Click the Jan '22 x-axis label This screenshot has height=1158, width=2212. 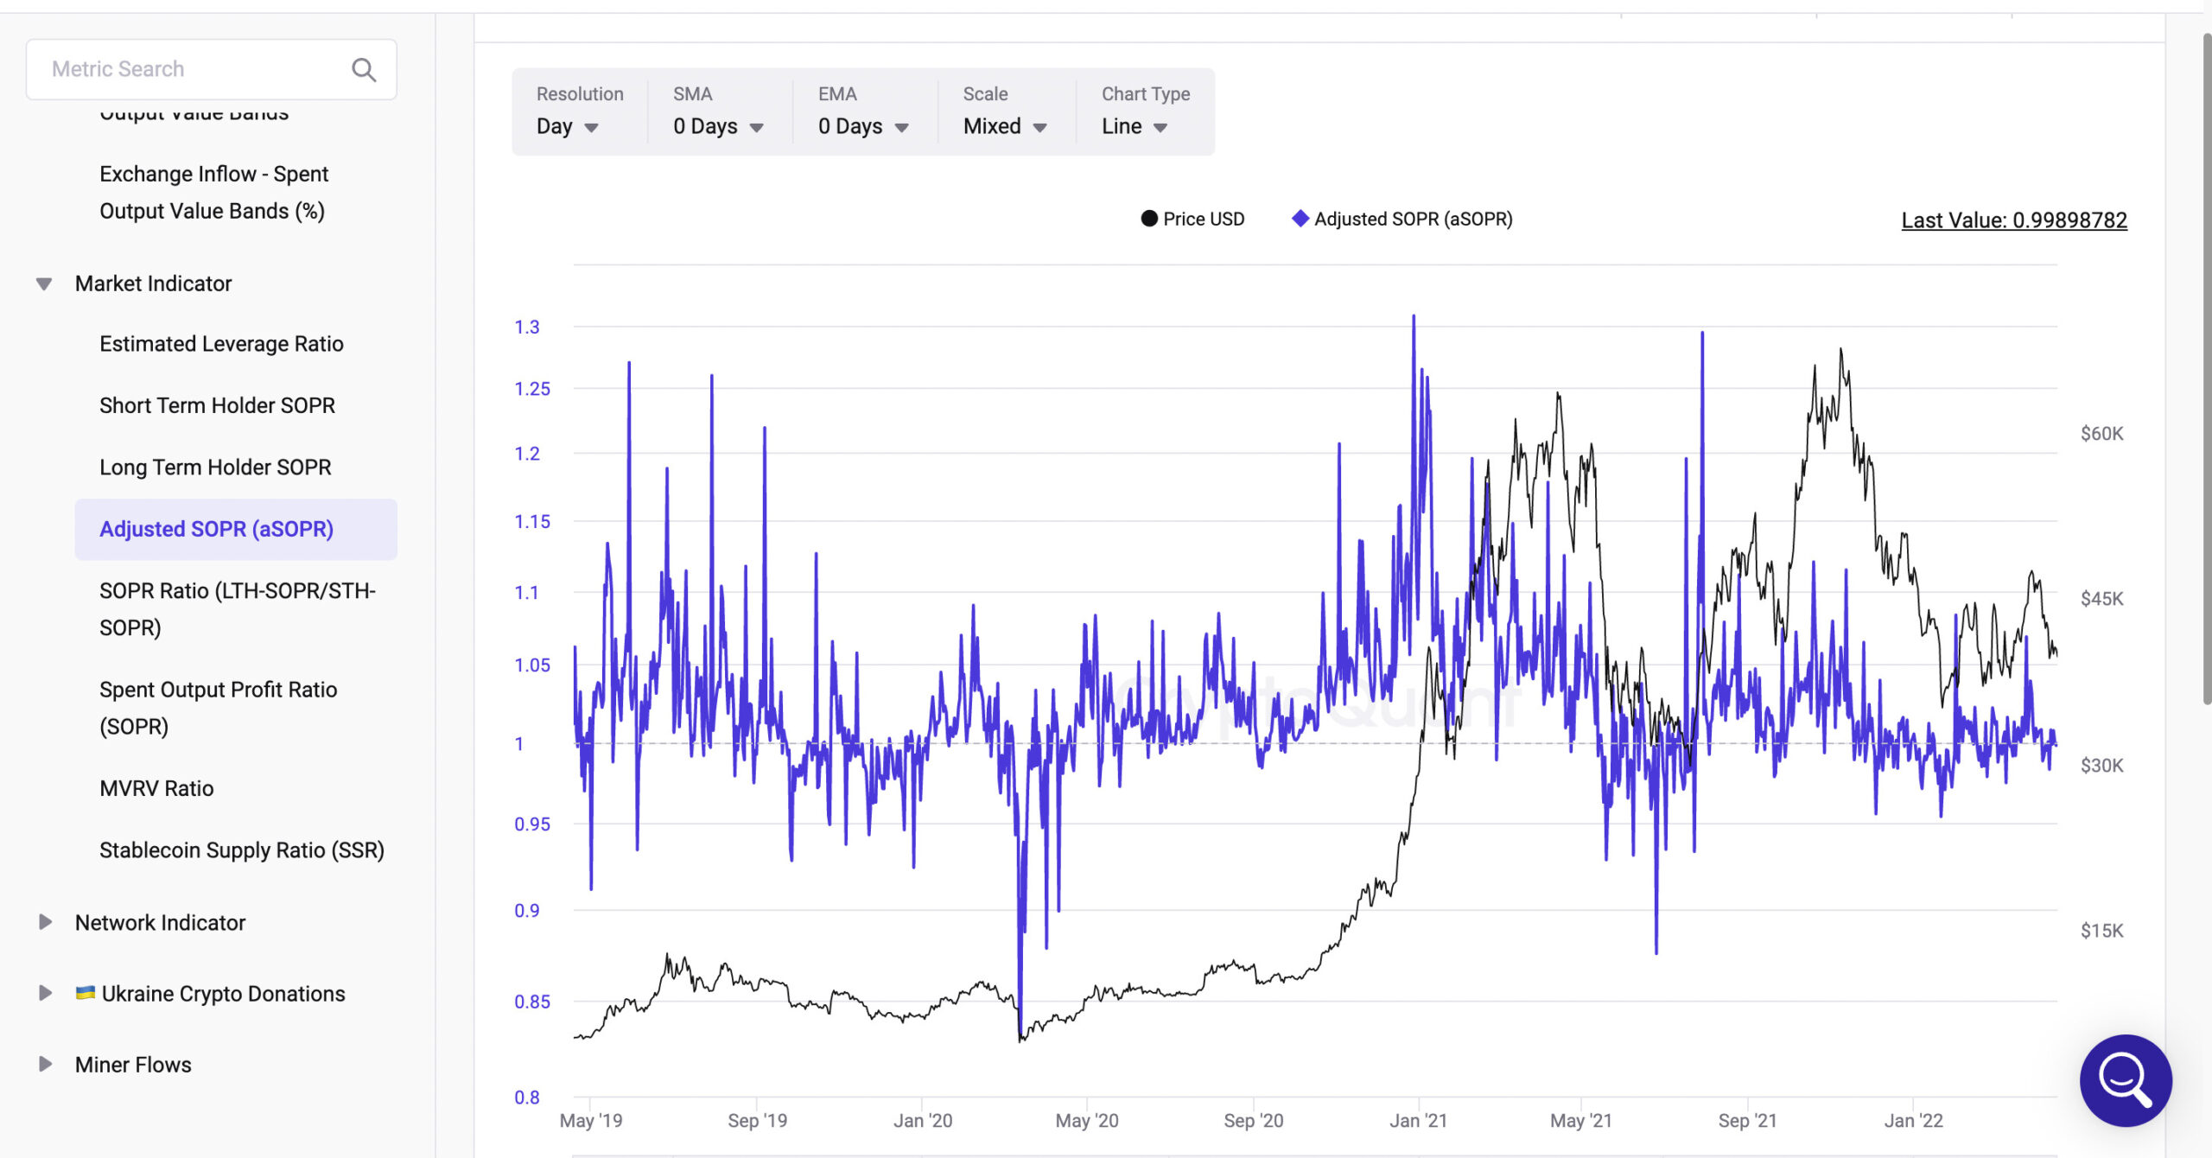[x=1913, y=1121]
